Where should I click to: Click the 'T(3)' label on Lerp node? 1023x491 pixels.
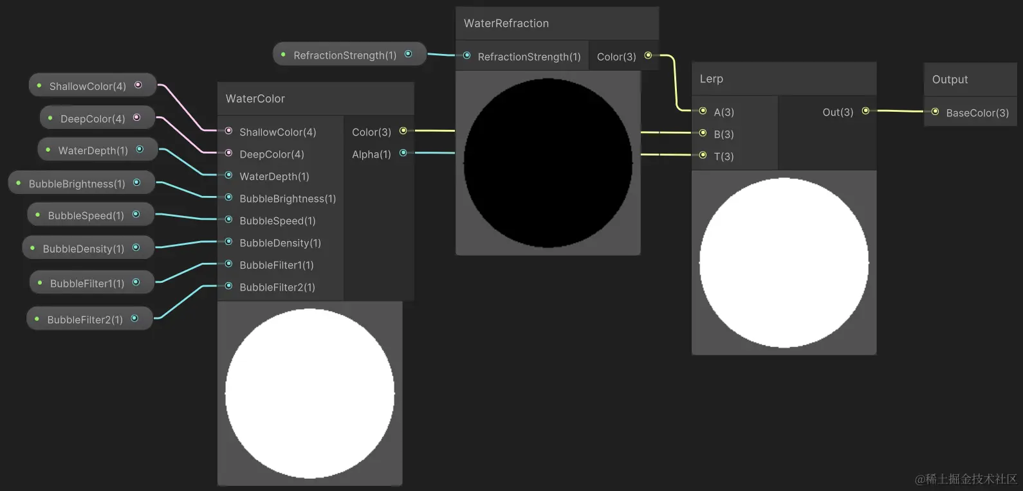[x=724, y=156]
